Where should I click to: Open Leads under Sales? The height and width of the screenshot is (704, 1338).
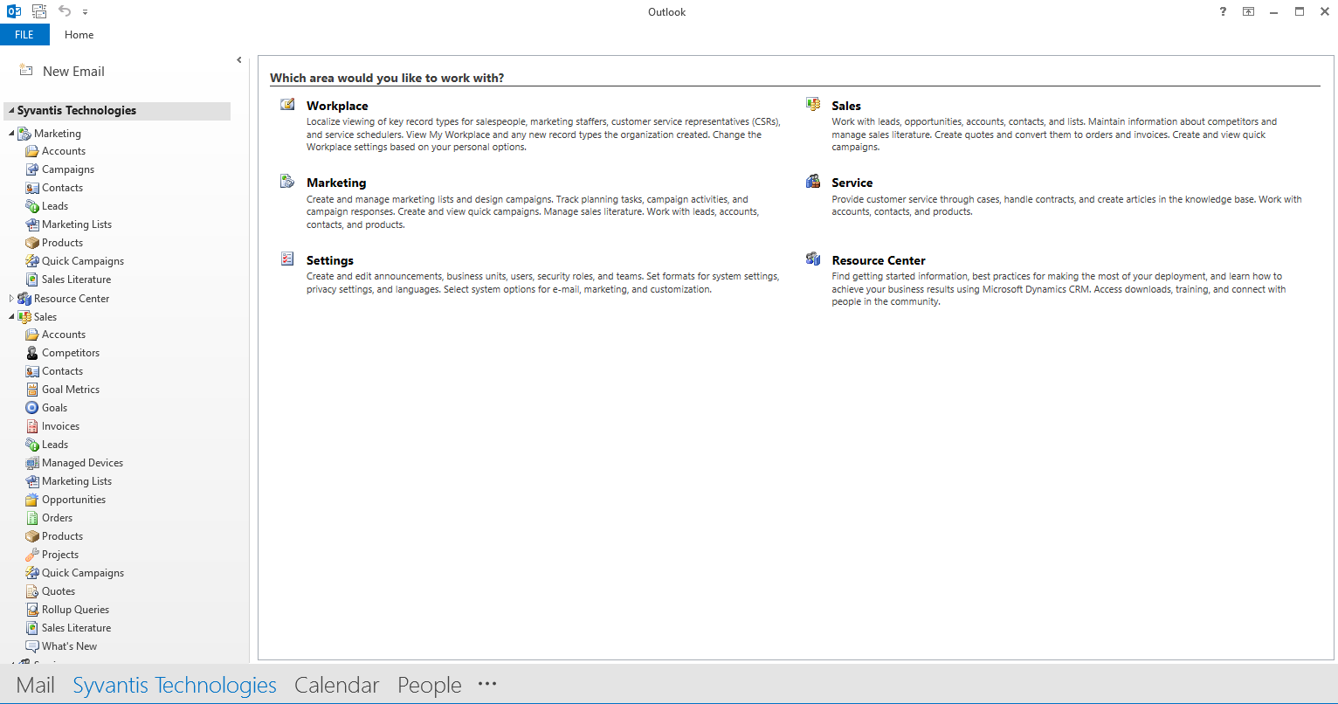55,445
